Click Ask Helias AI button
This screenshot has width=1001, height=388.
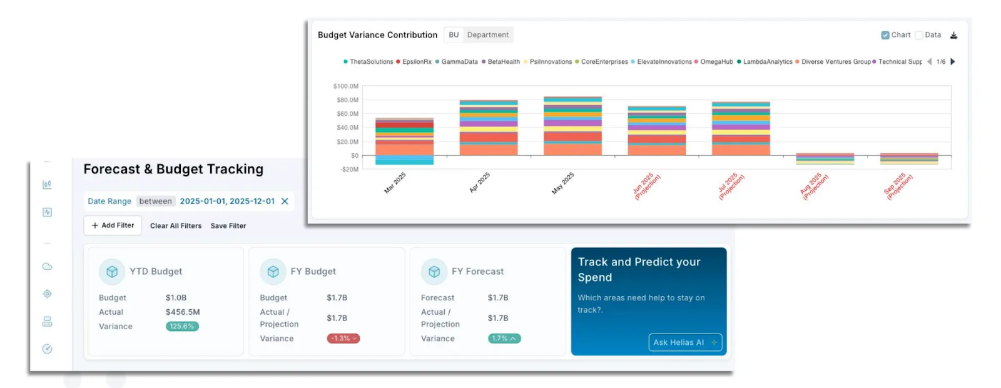point(685,342)
